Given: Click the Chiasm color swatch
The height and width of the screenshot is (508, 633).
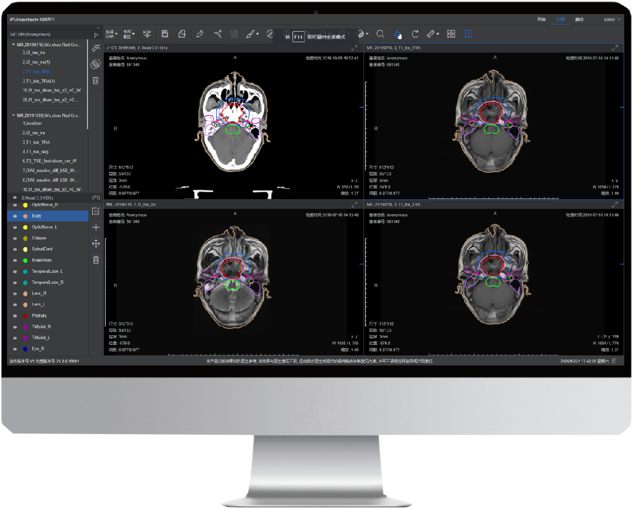Looking at the screenshot, I should pyautogui.click(x=25, y=238).
